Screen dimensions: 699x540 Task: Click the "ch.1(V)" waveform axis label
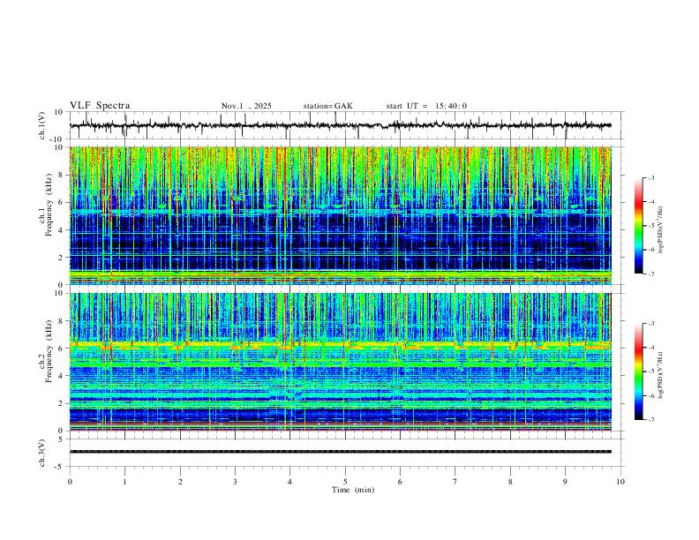point(42,125)
